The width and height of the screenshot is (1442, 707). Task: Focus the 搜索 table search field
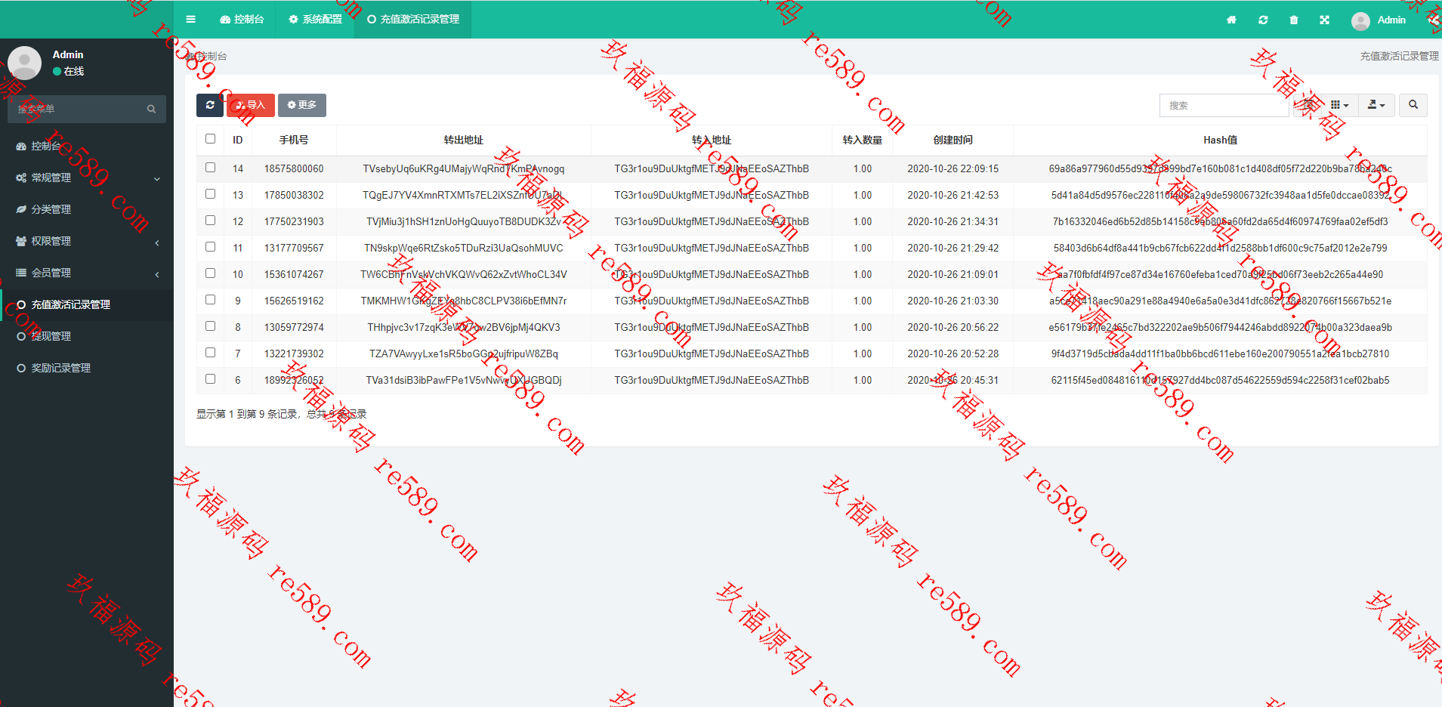click(x=1224, y=106)
